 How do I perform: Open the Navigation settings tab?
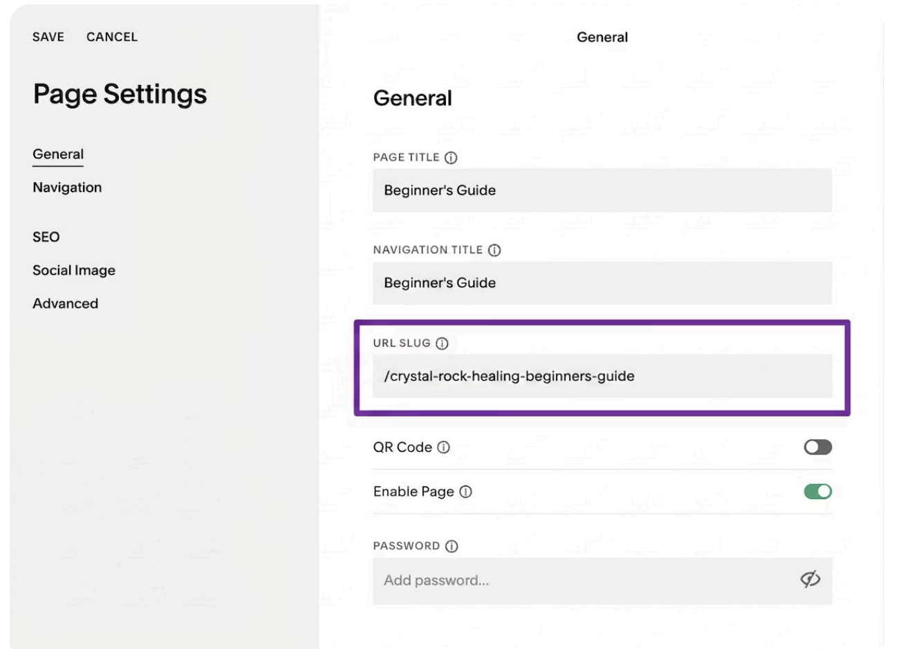[x=67, y=188]
